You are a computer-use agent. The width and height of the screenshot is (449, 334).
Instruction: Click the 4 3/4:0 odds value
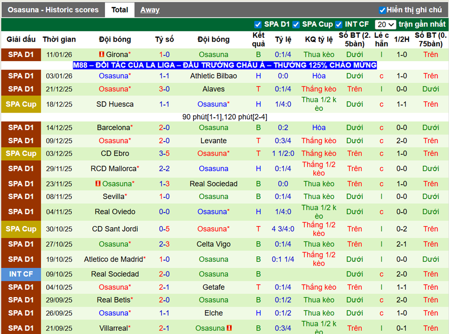pyautogui.click(x=283, y=229)
